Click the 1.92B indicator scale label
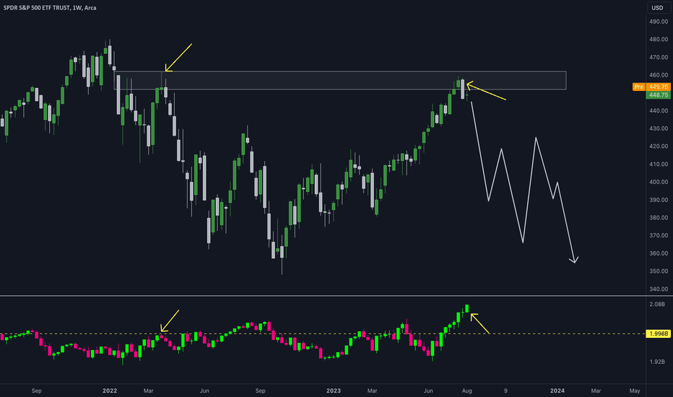673x397 pixels. pyautogui.click(x=657, y=362)
